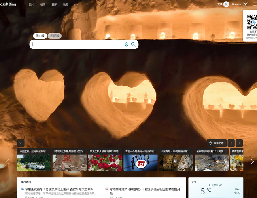
Task: Open the red roses news thumbnail
Action: (x=105, y=162)
